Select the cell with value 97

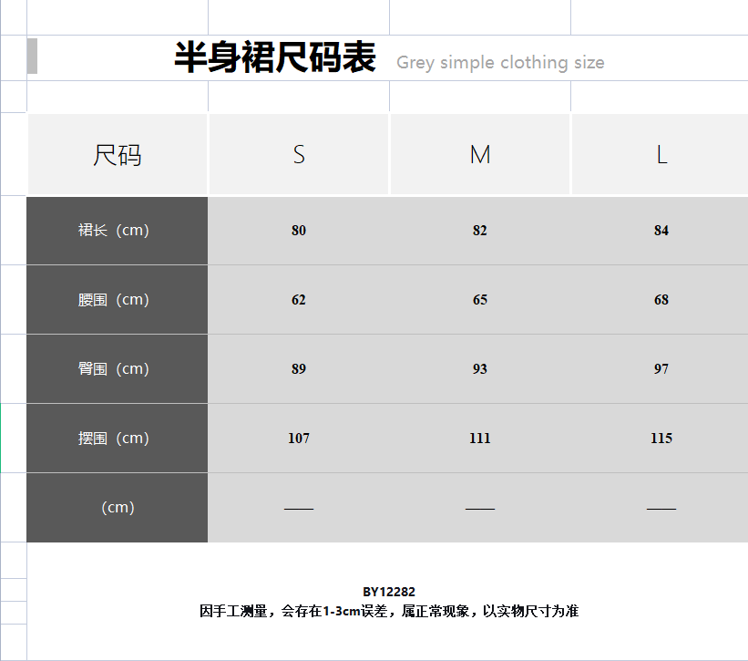coord(661,369)
